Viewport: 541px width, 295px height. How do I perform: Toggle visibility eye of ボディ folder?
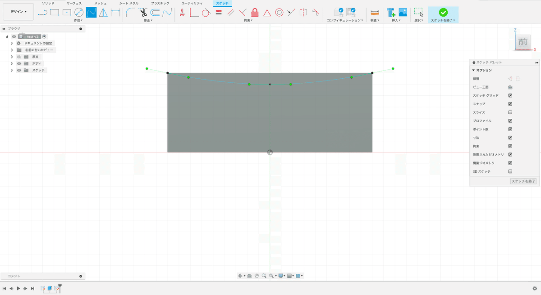pyautogui.click(x=19, y=63)
